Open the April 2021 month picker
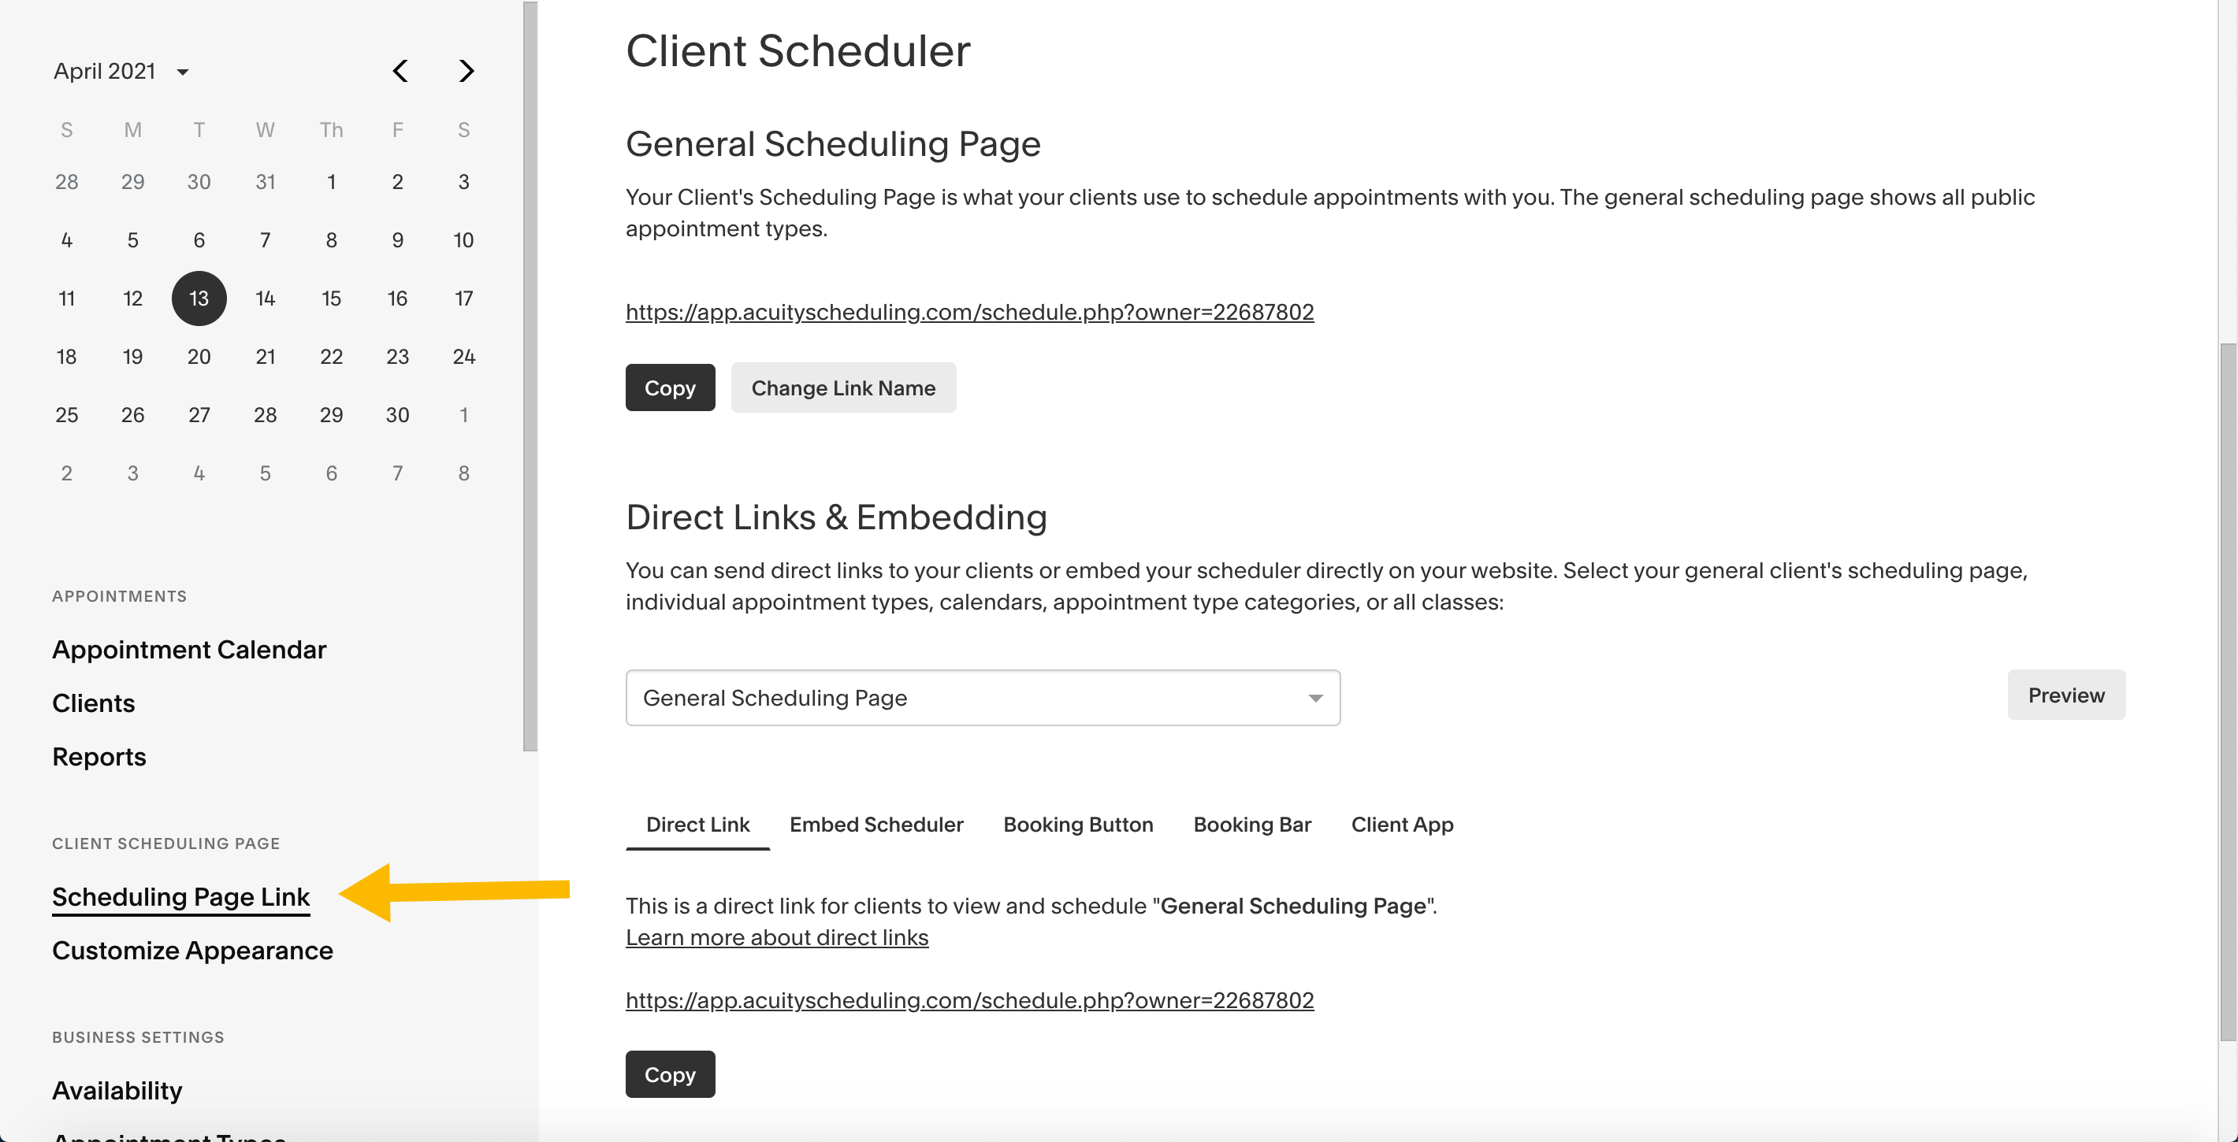The height and width of the screenshot is (1142, 2238). [x=121, y=71]
